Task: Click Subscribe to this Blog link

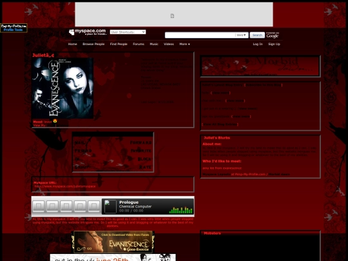Action: click(264, 85)
